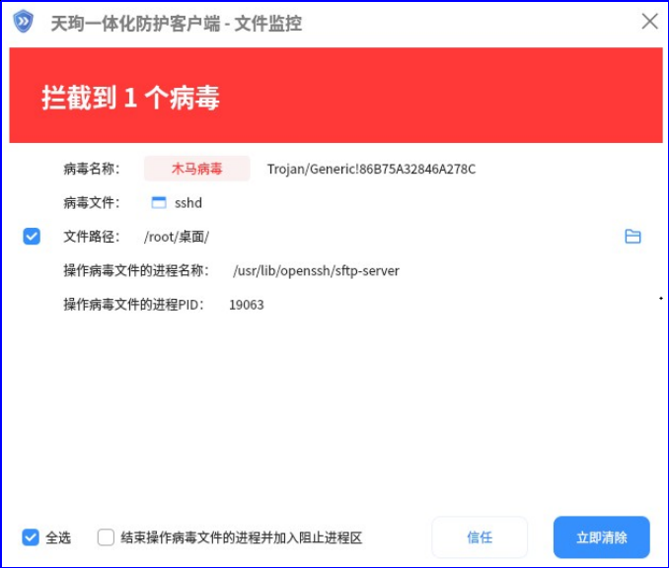Click the 立即清除 clean now button
Image resolution: width=669 pixels, height=568 pixels.
click(602, 537)
